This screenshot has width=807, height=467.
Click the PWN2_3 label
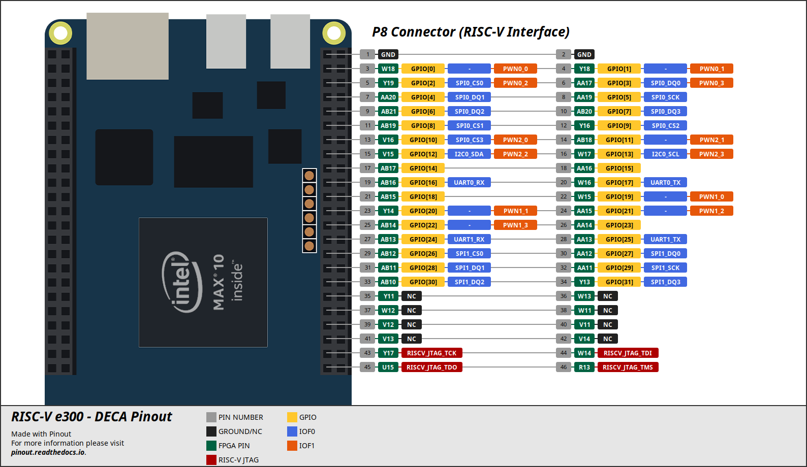pyautogui.click(x=711, y=154)
